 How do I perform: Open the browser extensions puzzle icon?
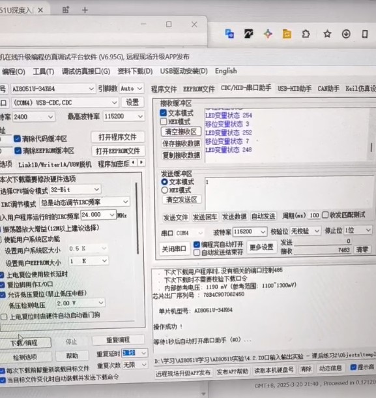(306, 34)
